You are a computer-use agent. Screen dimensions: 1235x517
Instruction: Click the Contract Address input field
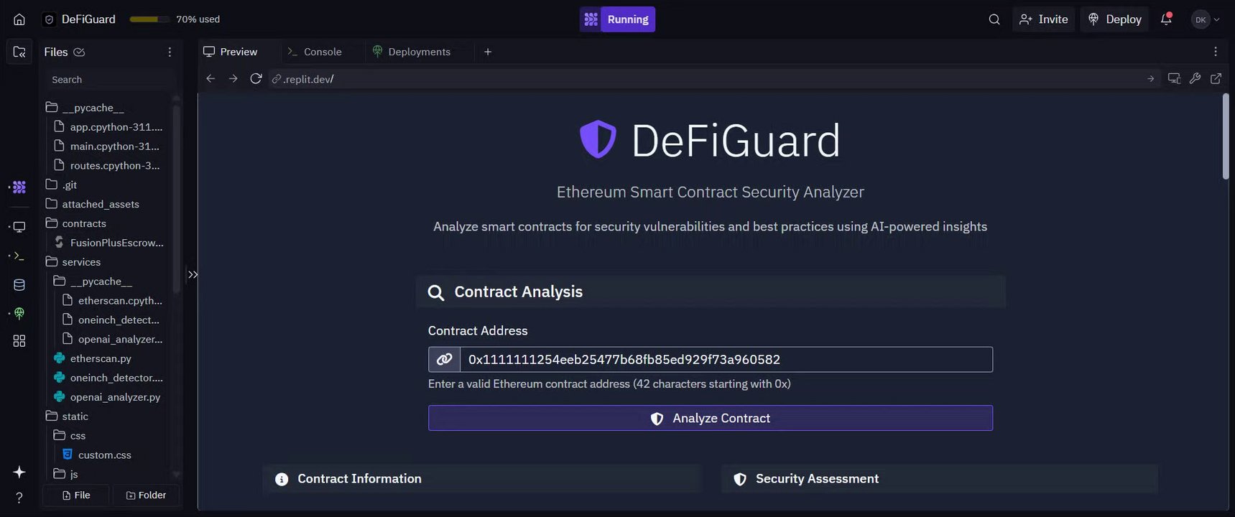[x=726, y=360]
